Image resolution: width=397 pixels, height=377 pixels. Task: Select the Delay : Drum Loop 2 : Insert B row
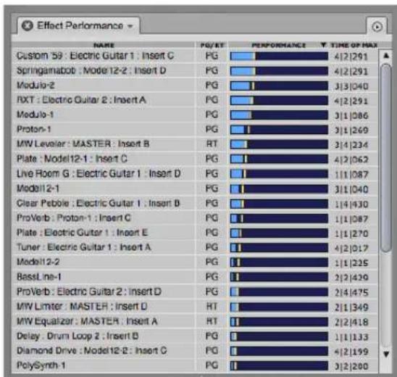195,336
